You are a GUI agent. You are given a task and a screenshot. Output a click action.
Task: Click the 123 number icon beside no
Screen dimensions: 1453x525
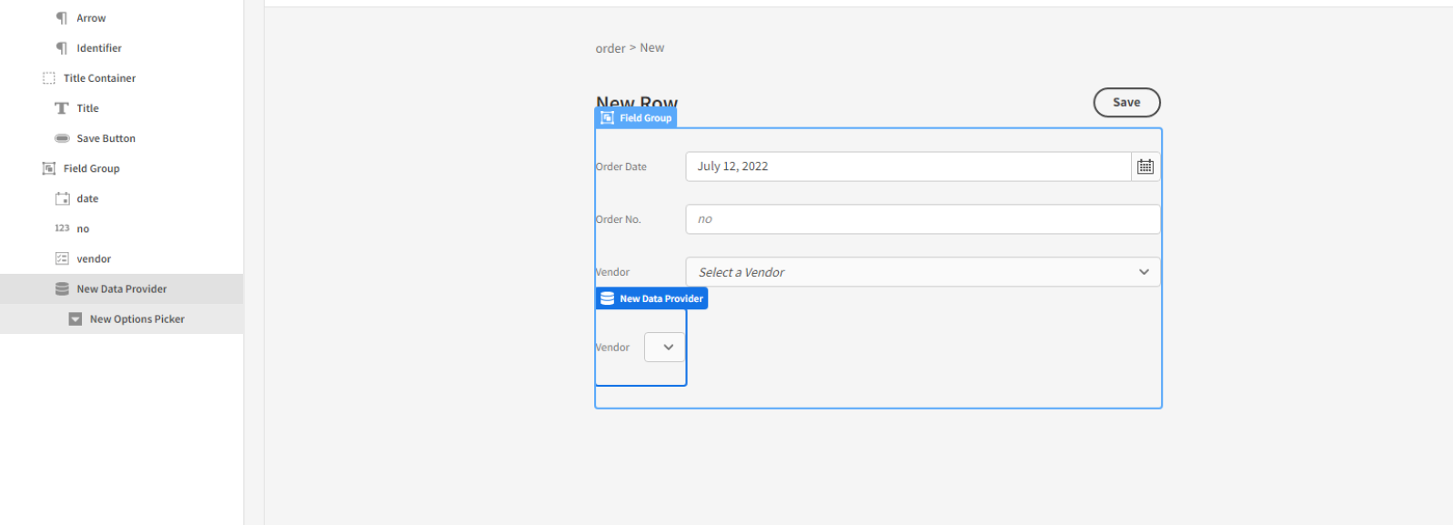coord(62,228)
